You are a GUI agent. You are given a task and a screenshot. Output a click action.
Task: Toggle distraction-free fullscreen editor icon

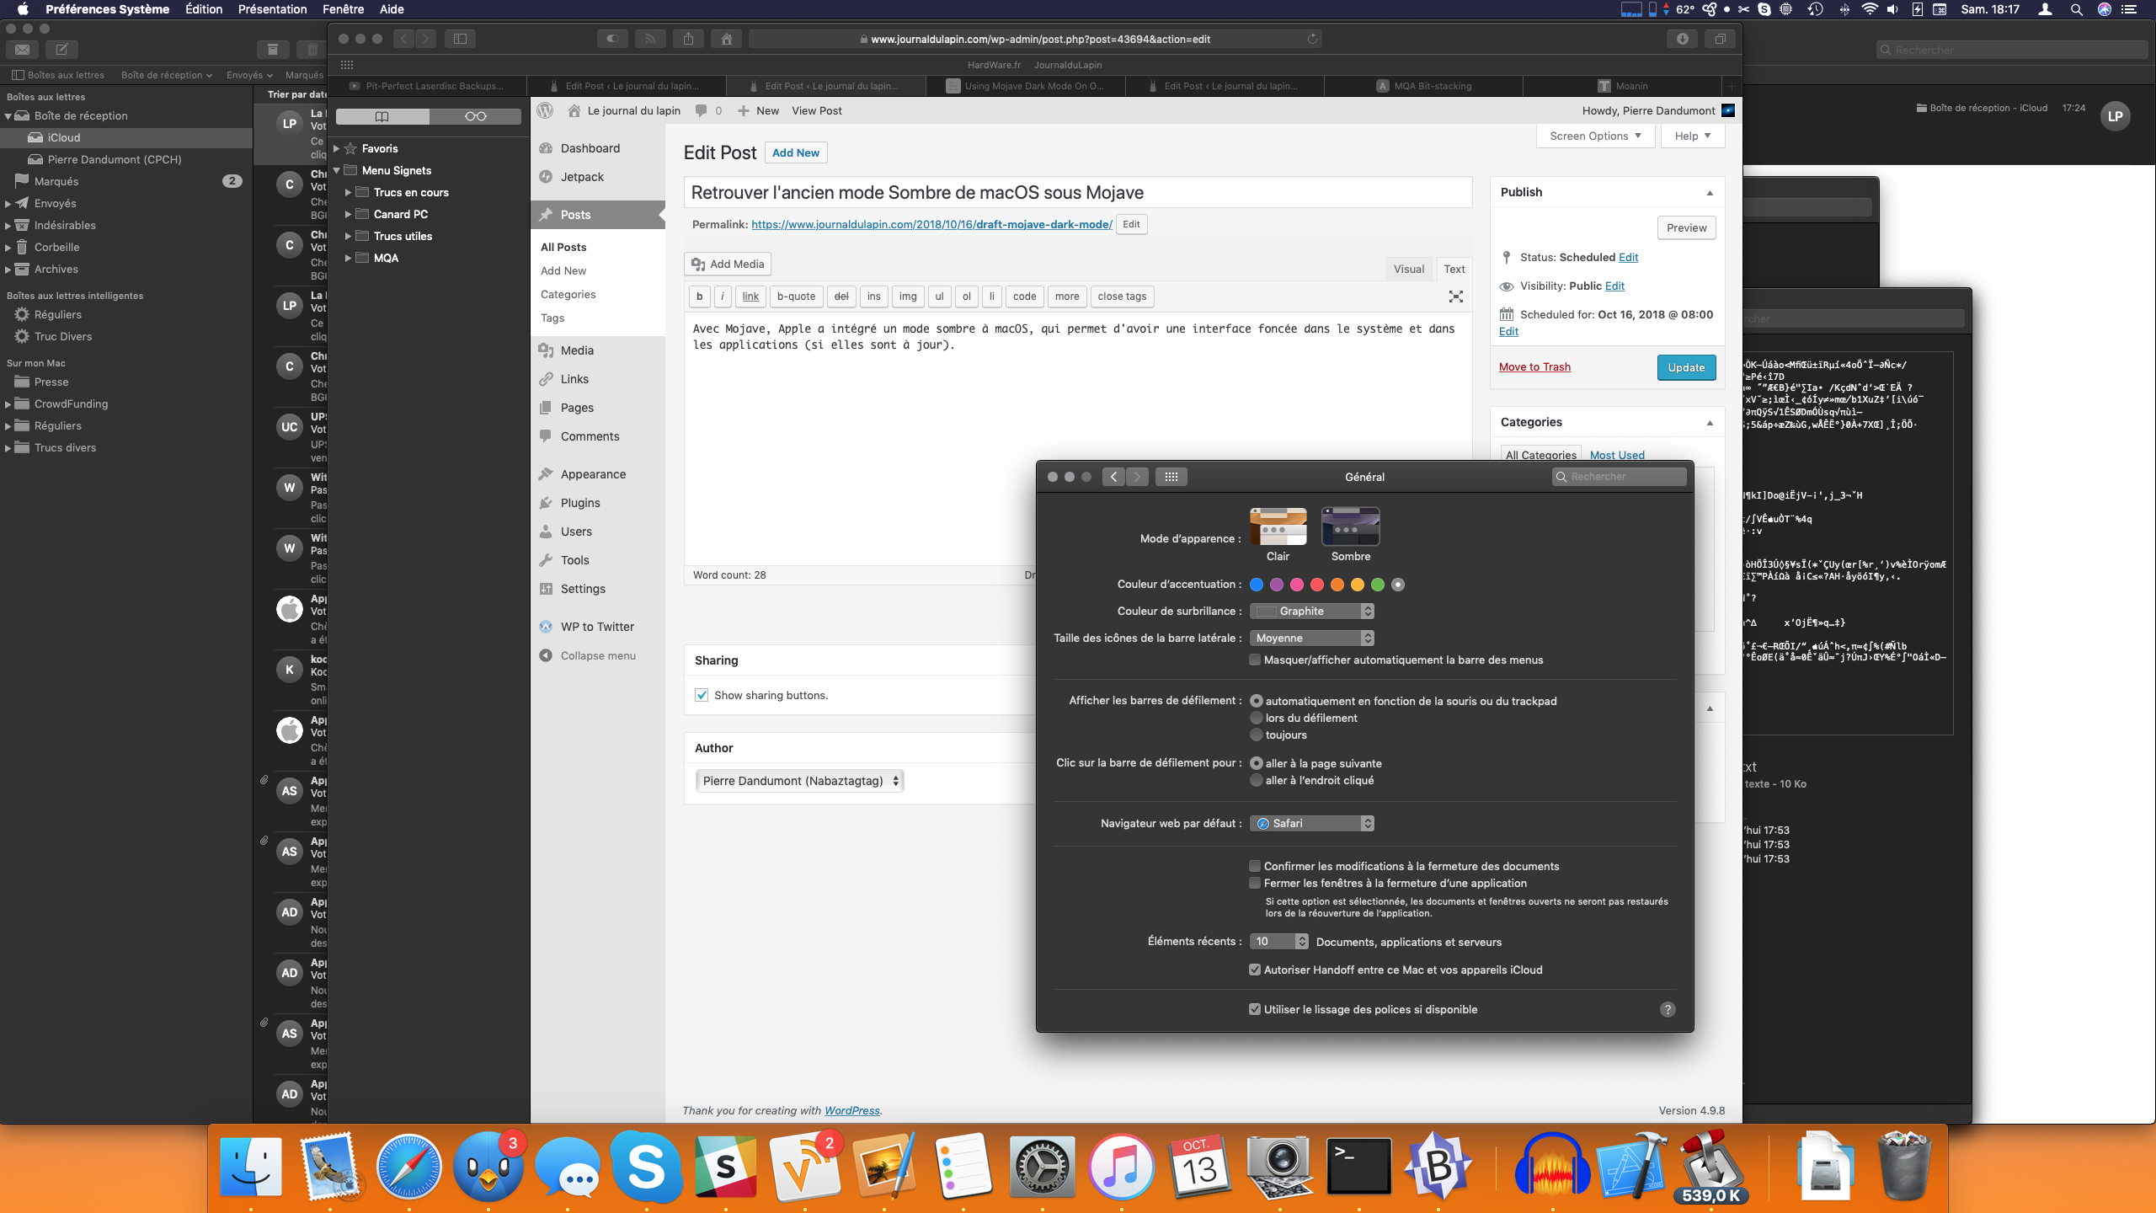pyautogui.click(x=1455, y=297)
